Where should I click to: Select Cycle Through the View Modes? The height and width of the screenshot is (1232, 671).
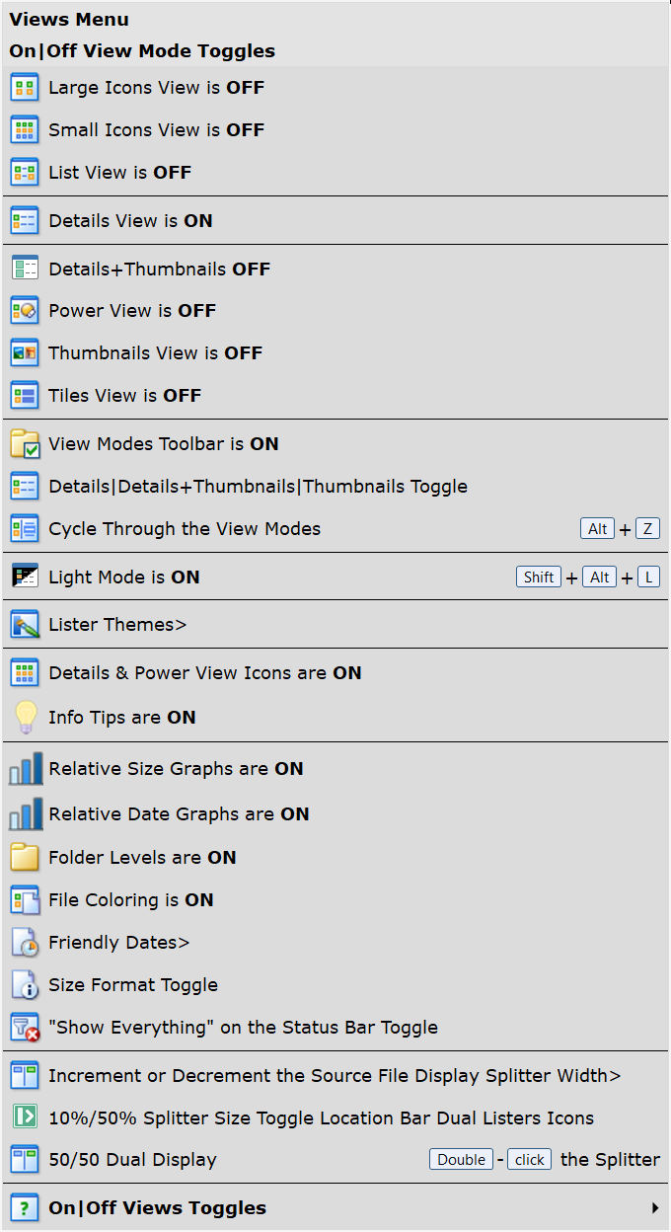coord(335,528)
